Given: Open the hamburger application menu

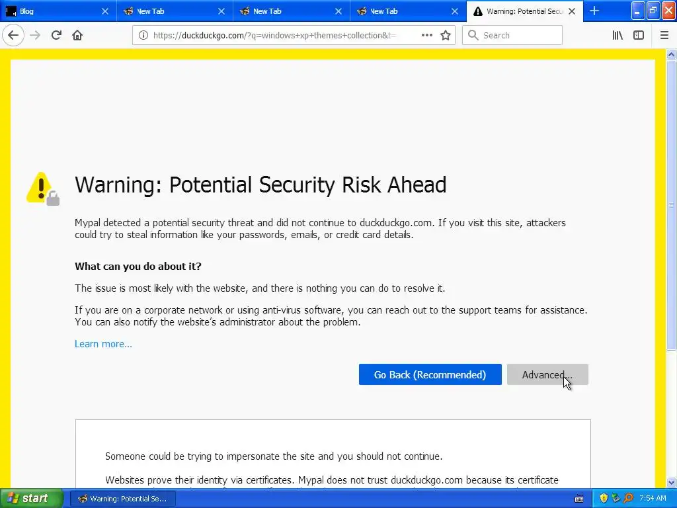Looking at the screenshot, I should pos(664,35).
